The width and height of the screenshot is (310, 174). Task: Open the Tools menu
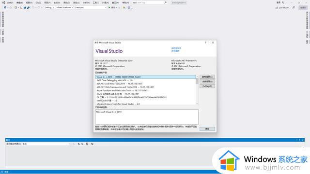pos(96,2)
